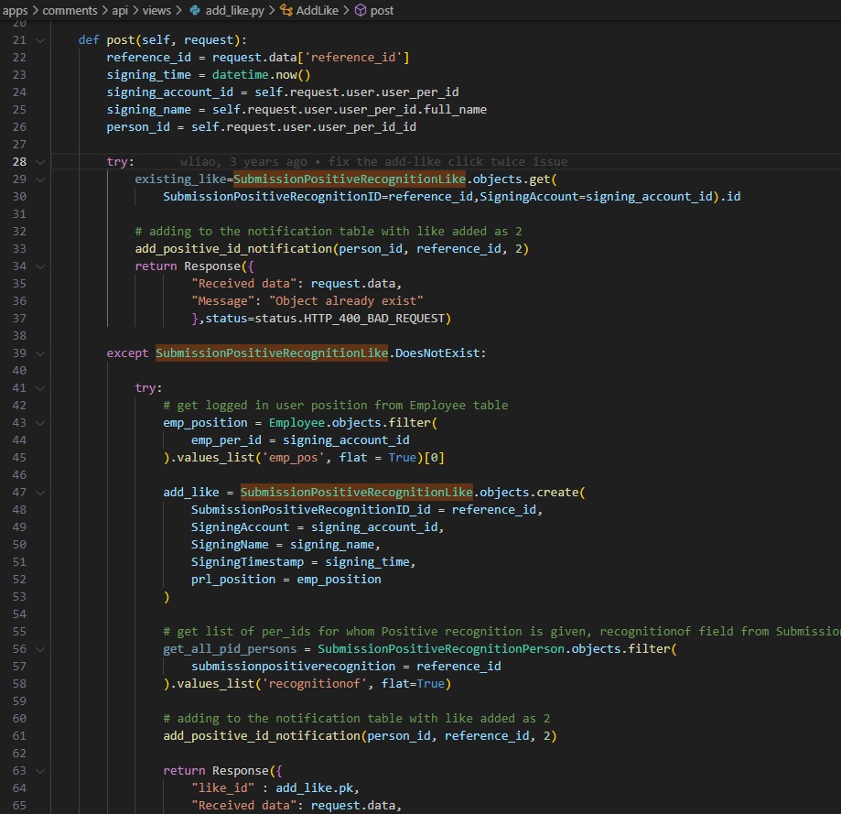Click 'SubmissionPositiveRecognitionID_id' on line 48
Viewport: 841px width, 814px height.
[311, 510]
